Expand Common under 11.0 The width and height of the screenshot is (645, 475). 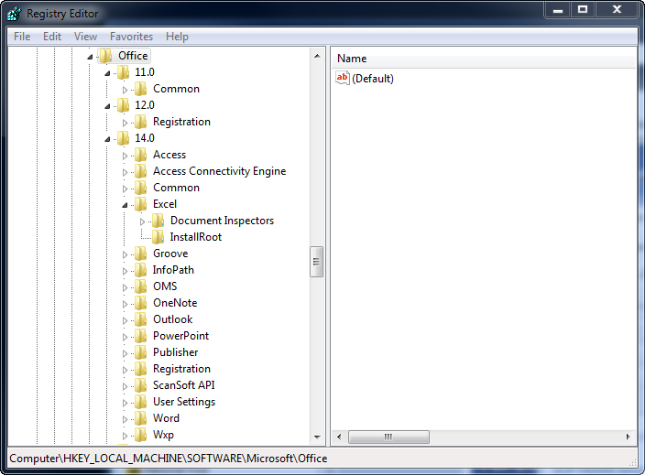(x=125, y=90)
